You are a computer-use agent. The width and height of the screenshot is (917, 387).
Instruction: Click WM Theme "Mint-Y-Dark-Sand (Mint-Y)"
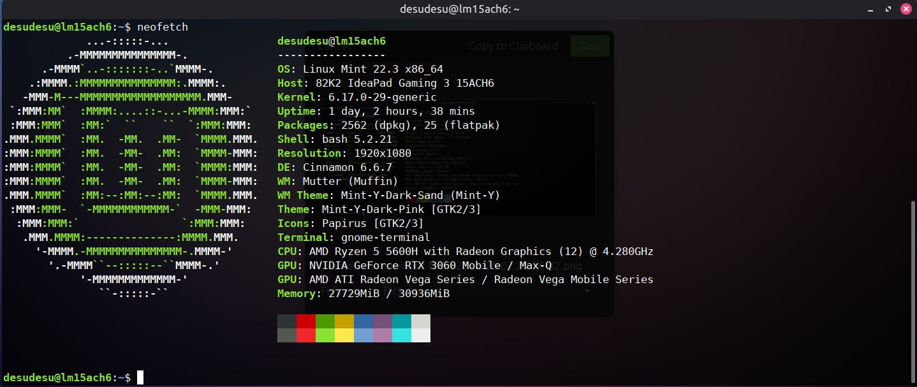tap(421, 196)
